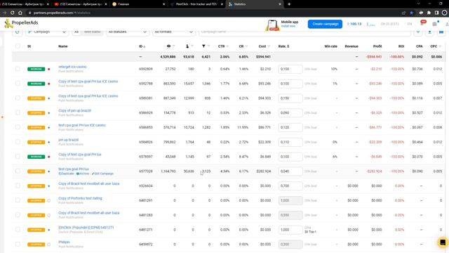Sort table by Cost column
This screenshot has width=449, height=253.
264,46
